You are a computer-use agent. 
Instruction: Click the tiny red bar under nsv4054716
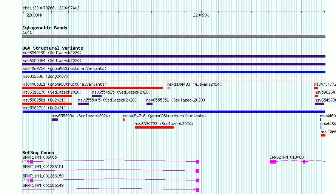(124, 120)
